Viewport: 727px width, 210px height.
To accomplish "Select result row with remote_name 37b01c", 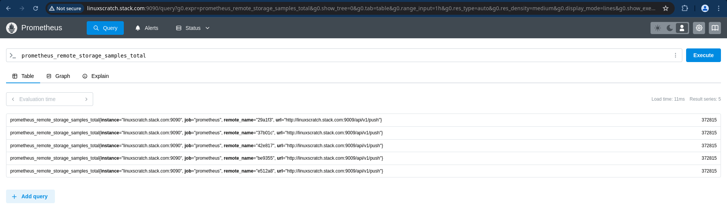I will pos(363,133).
